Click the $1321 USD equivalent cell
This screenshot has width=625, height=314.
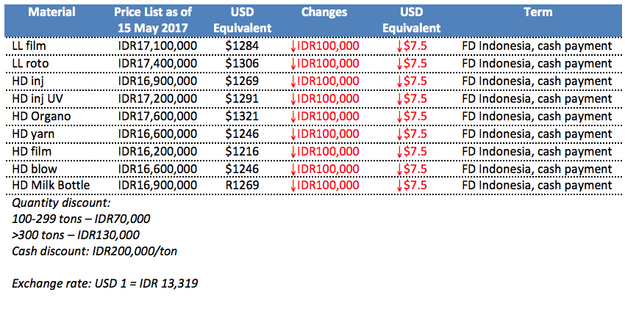[242, 115]
